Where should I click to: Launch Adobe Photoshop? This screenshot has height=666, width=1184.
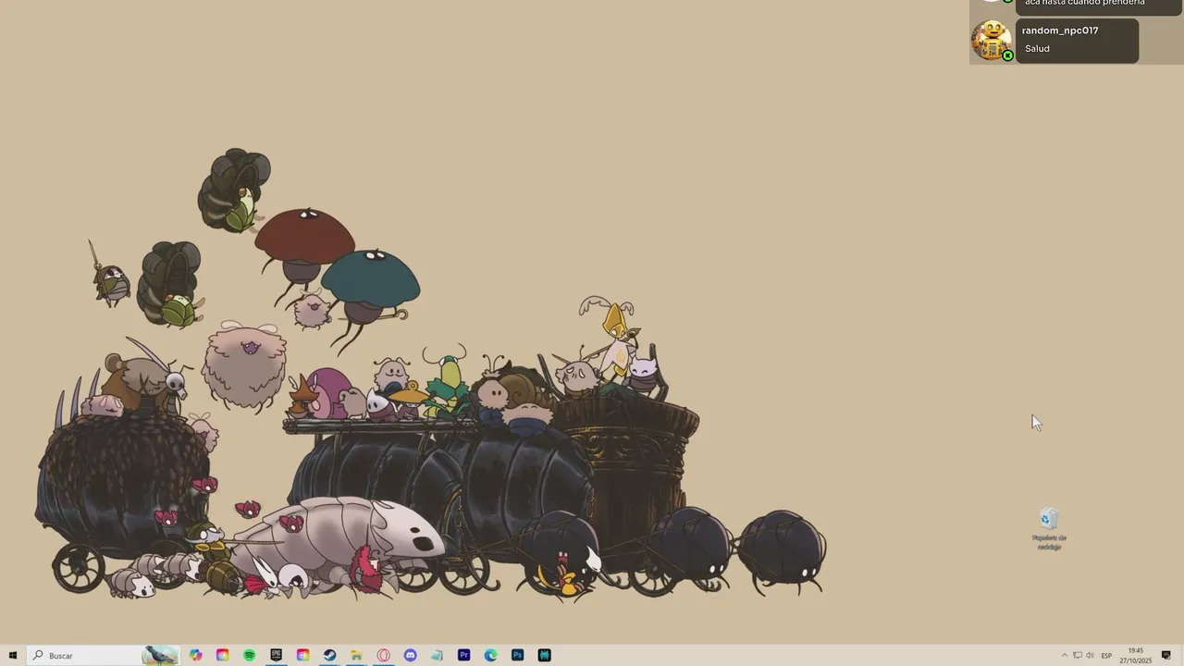point(517,655)
